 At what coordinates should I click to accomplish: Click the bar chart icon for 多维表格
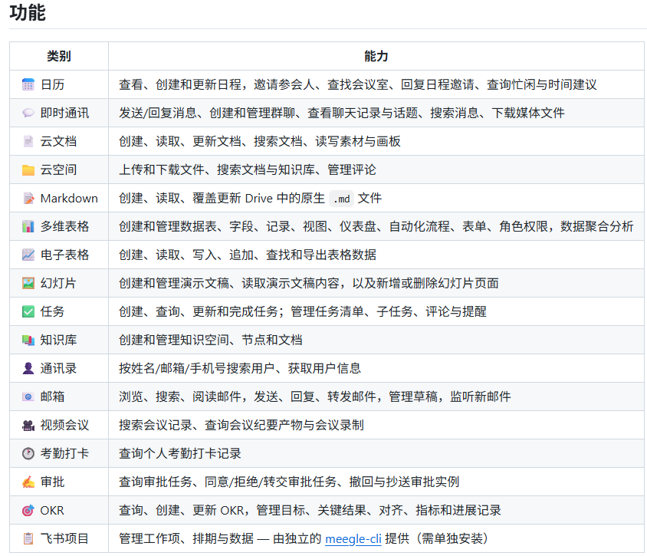click(28, 226)
